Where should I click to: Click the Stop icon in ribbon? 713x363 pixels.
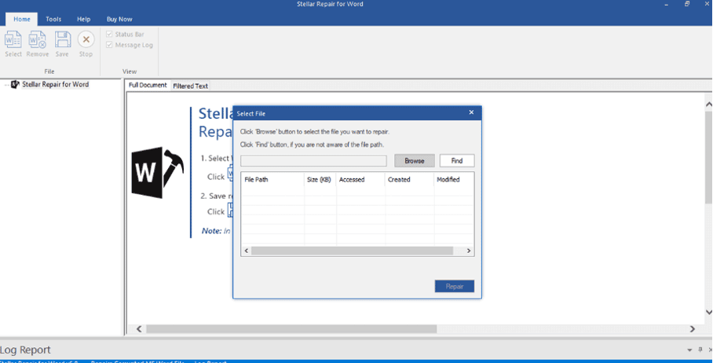(x=86, y=39)
